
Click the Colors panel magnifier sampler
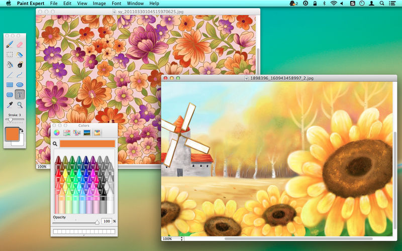coord(55,144)
